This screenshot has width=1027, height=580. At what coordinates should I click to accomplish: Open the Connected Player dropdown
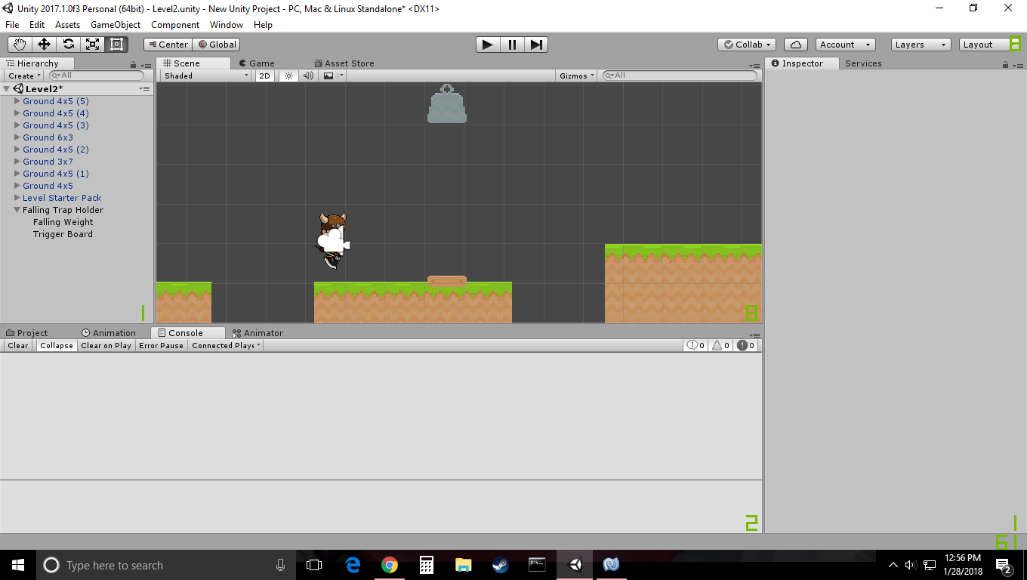227,346
